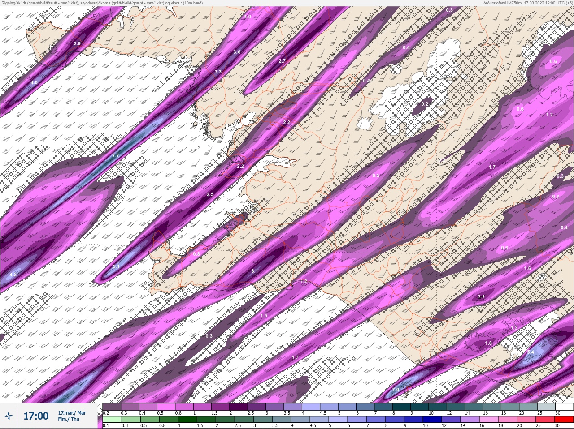Click the dark purple 2 swatch in top legend
The image size is (574, 429).
(x=239, y=407)
